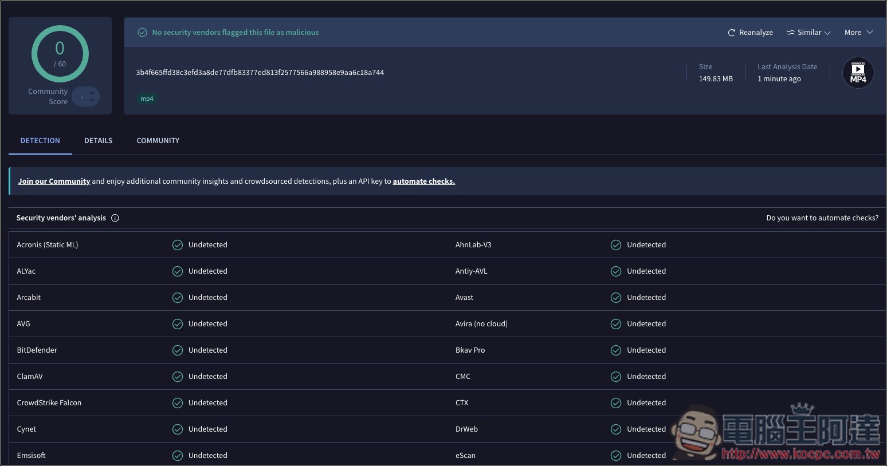Click the CrowdStrike Falcon Undetected checkmark icon
Viewport: 887px width, 466px height.
(178, 403)
